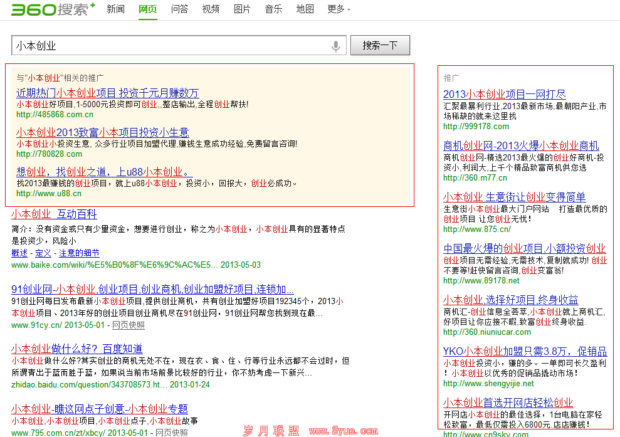Open ad 2013小本创业项目一网打尽

point(504,94)
